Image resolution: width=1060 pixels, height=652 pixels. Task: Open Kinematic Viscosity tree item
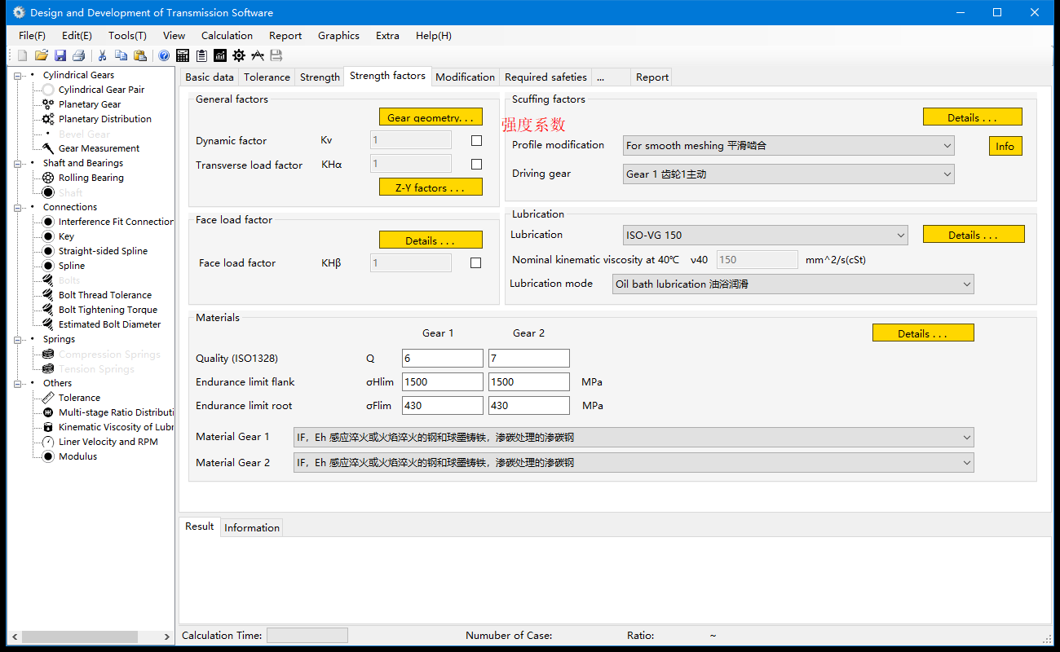click(x=116, y=427)
